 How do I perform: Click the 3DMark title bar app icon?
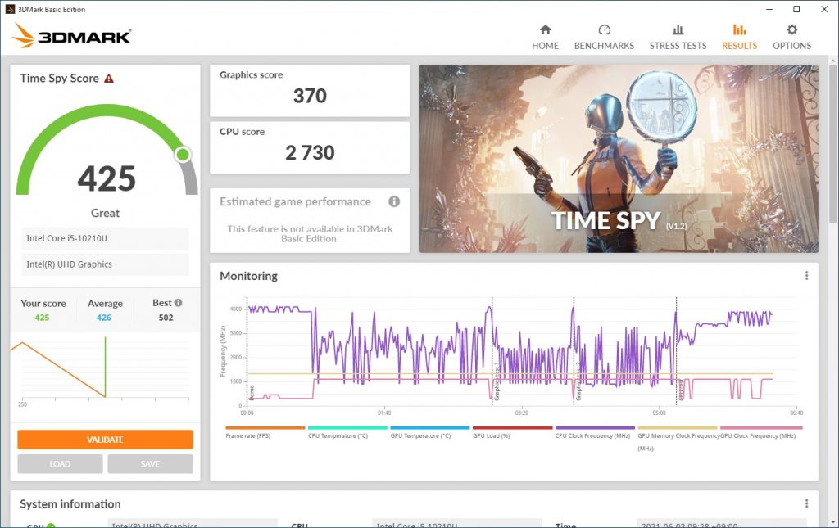[10, 9]
